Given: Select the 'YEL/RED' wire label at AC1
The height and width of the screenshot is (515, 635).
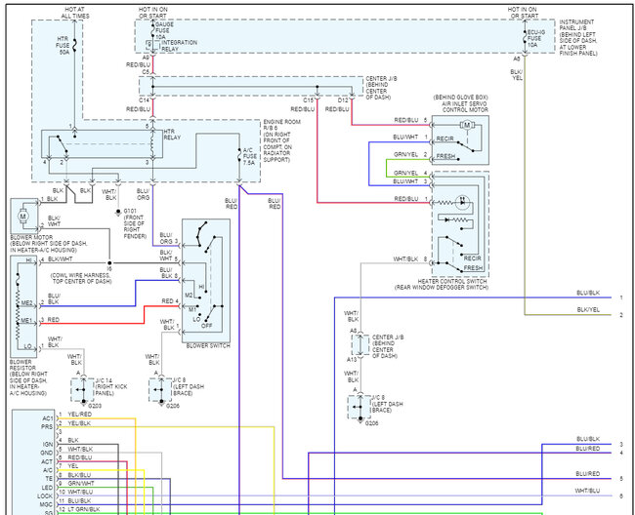Looking at the screenshot, I should (80, 415).
